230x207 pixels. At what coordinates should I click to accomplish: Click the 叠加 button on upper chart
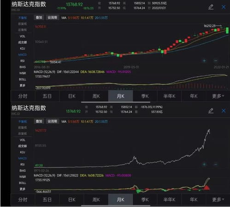(39, 17)
